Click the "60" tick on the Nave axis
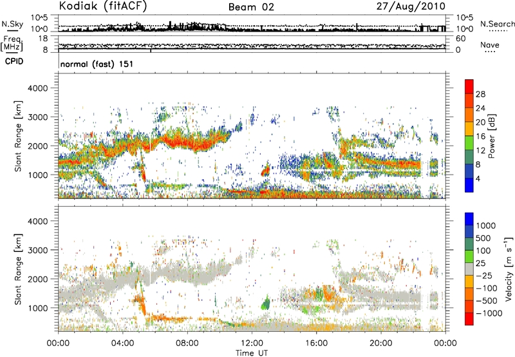 click(x=460, y=39)
